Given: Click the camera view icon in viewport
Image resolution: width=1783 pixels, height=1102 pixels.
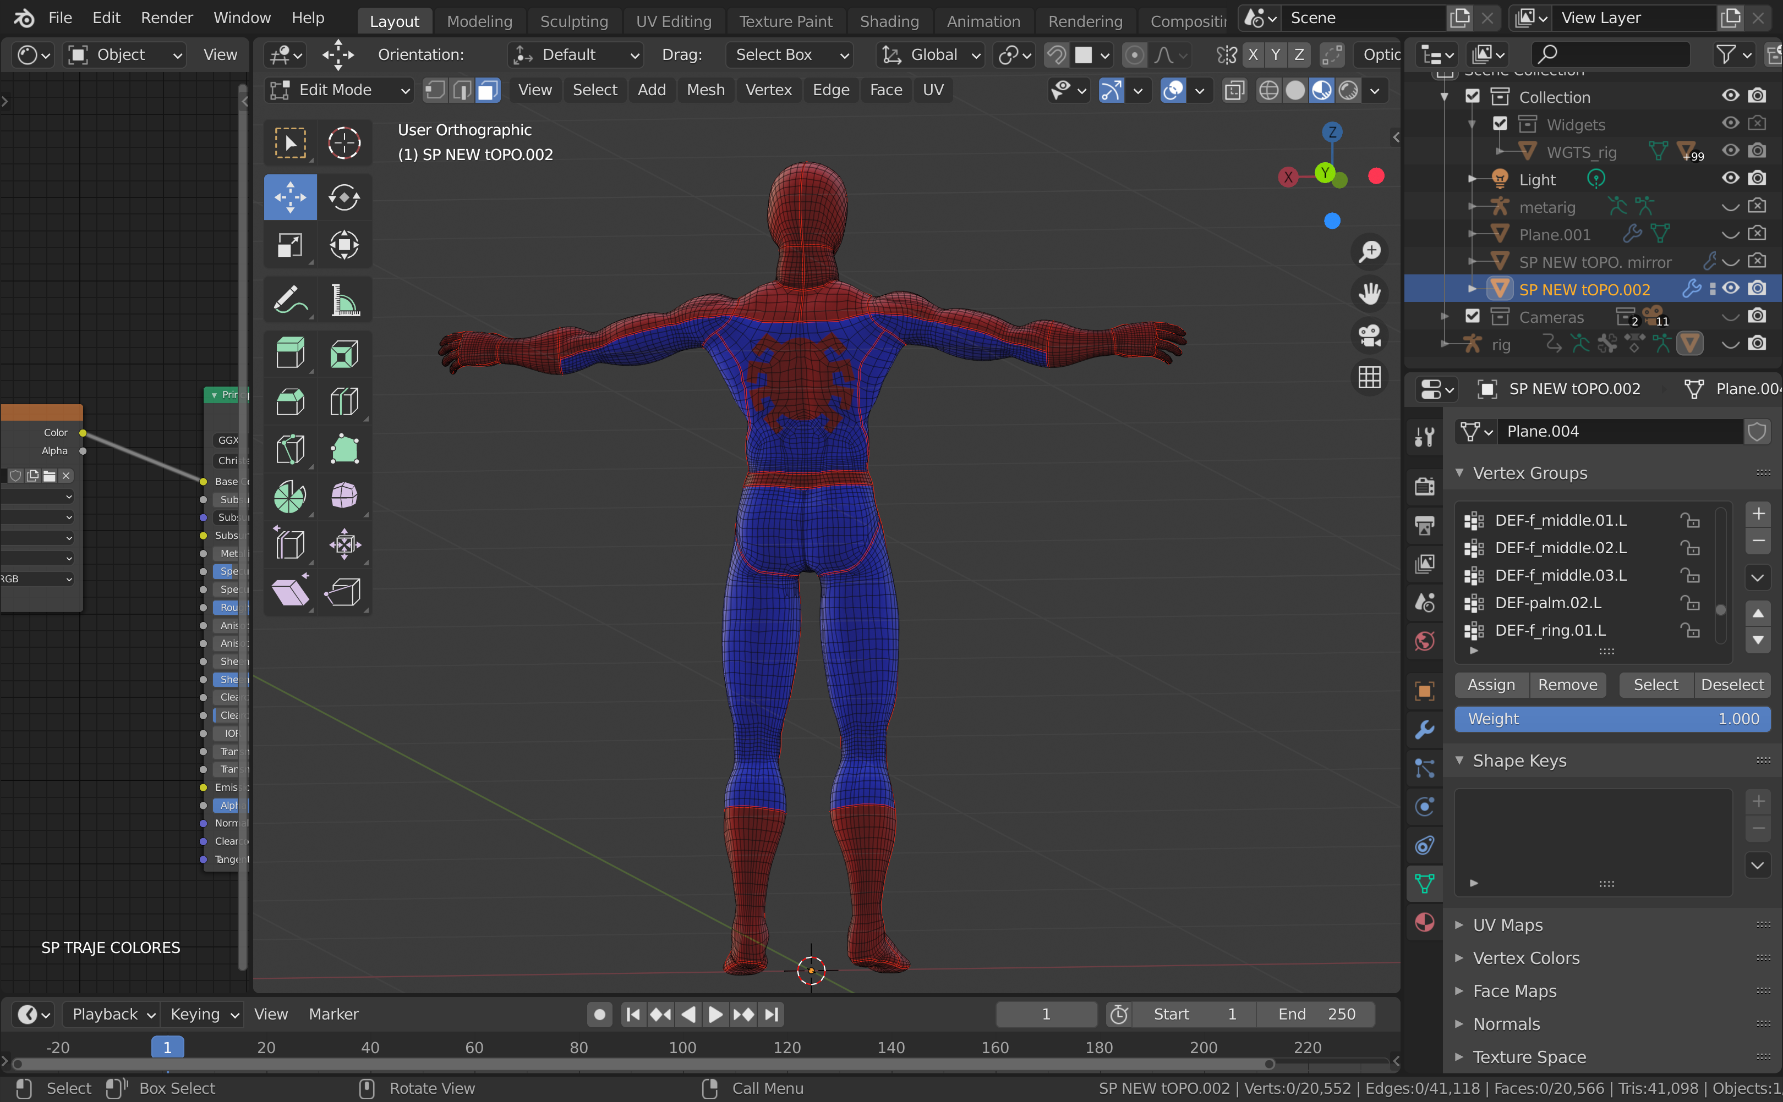Looking at the screenshot, I should 1369,335.
